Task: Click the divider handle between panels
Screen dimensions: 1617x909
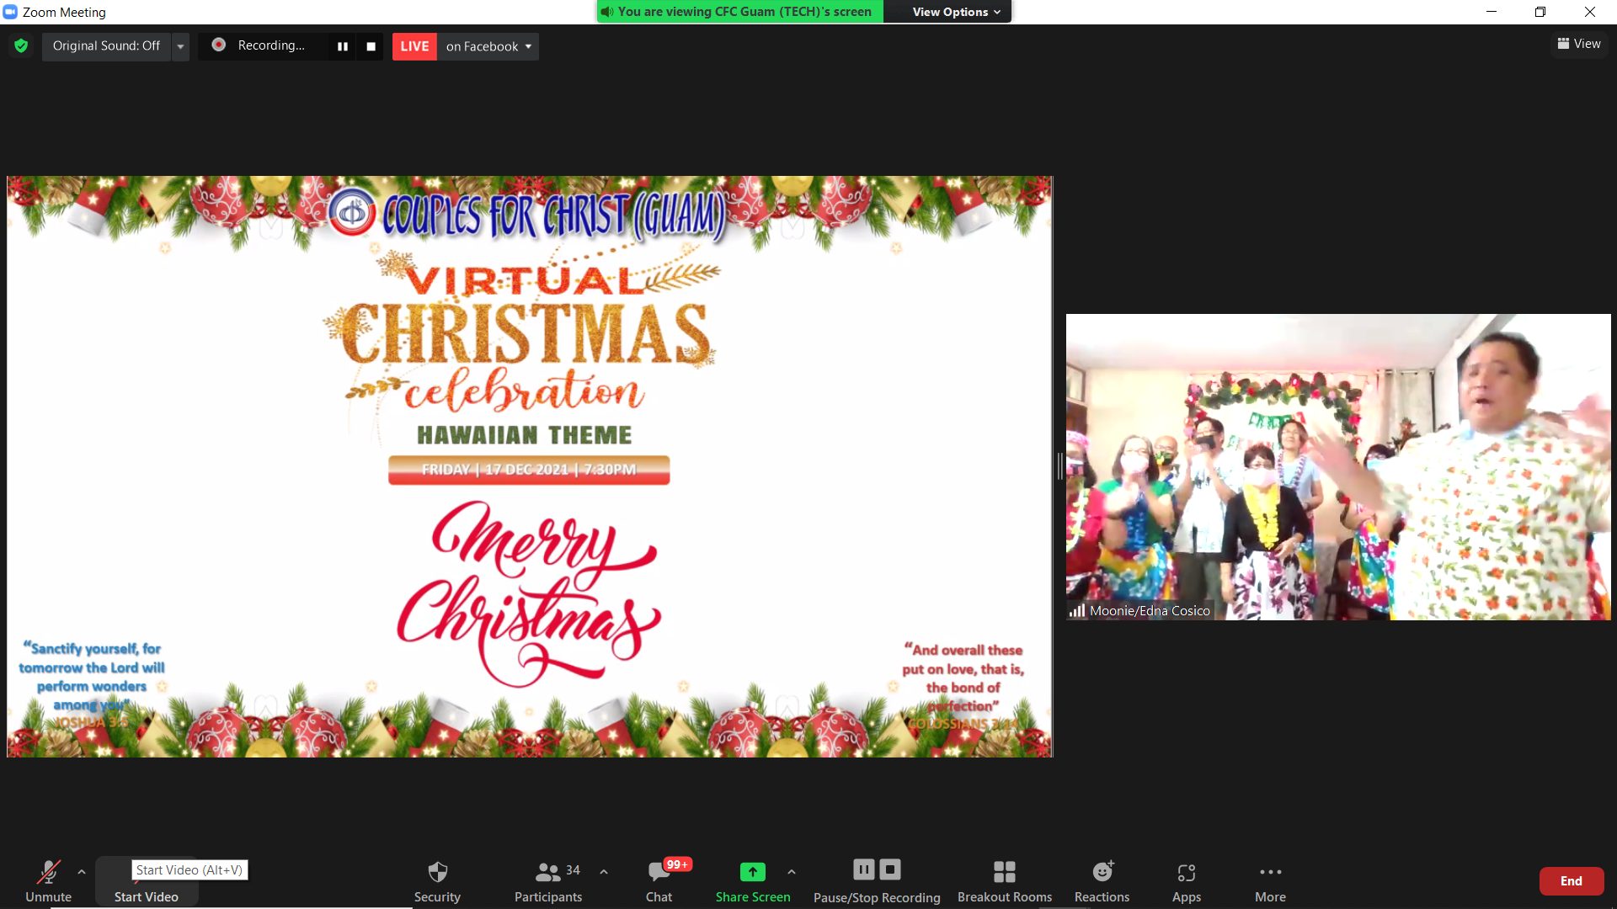Action: pyautogui.click(x=1059, y=466)
